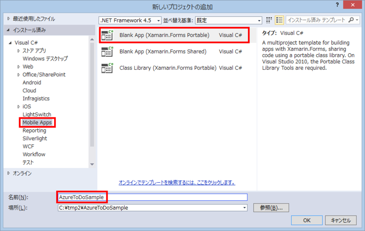Select Blank App (Xamarin.Forms Shared) template name

point(163,52)
